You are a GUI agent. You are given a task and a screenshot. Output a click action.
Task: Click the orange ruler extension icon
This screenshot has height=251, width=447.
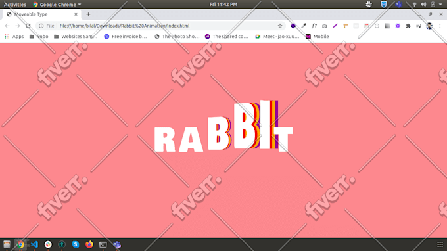346,26
